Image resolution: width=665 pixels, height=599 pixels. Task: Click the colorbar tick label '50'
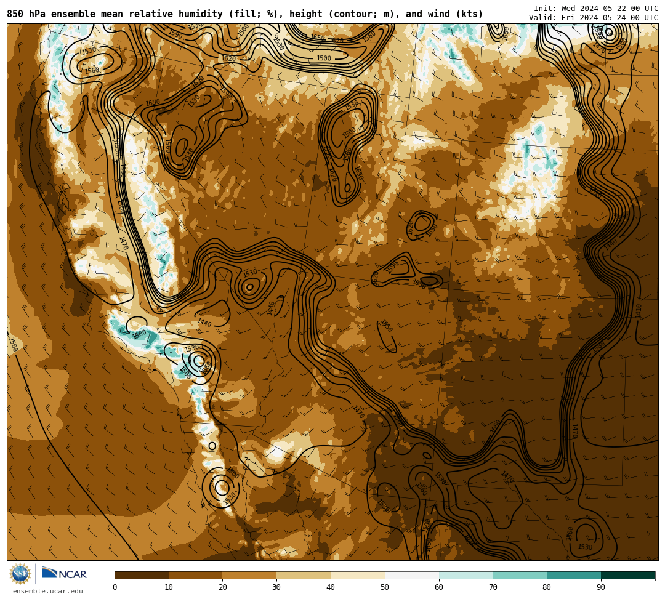pyautogui.click(x=385, y=587)
